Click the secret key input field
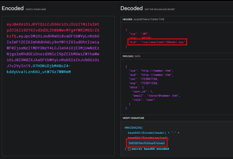 coord(147,143)
